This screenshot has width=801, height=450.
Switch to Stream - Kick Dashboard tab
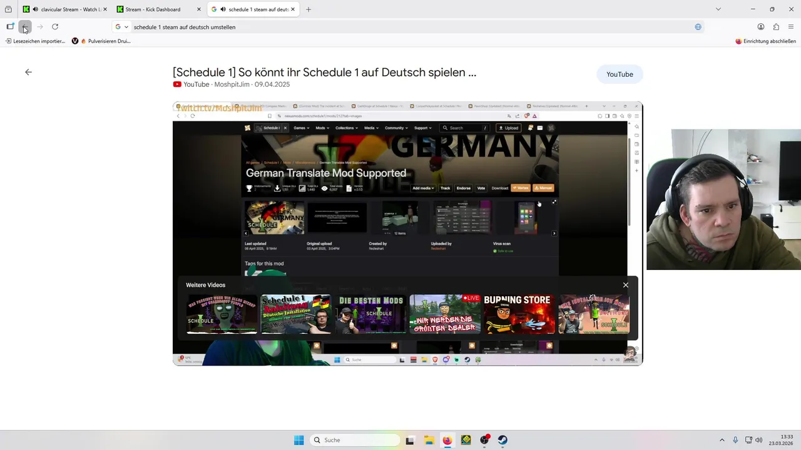point(158,9)
